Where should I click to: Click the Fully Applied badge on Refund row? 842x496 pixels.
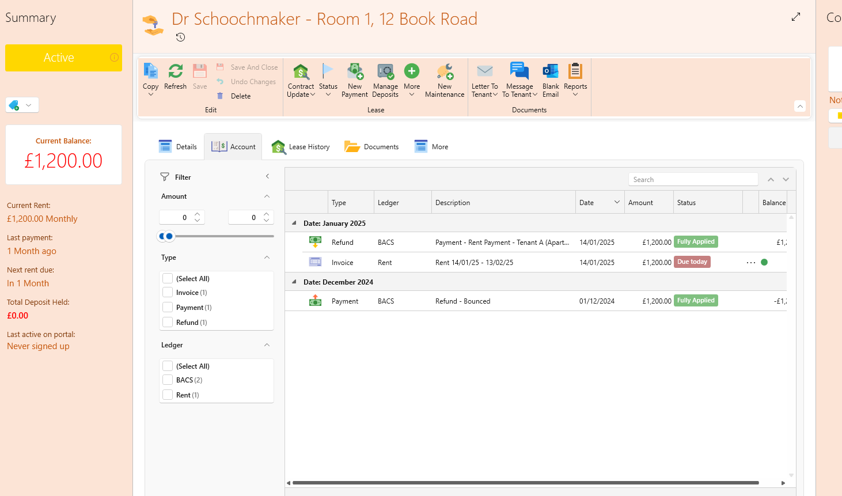coord(696,242)
